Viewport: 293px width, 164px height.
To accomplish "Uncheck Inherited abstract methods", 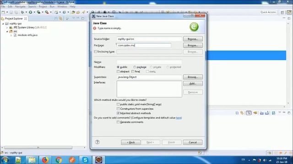I will click(118, 113).
